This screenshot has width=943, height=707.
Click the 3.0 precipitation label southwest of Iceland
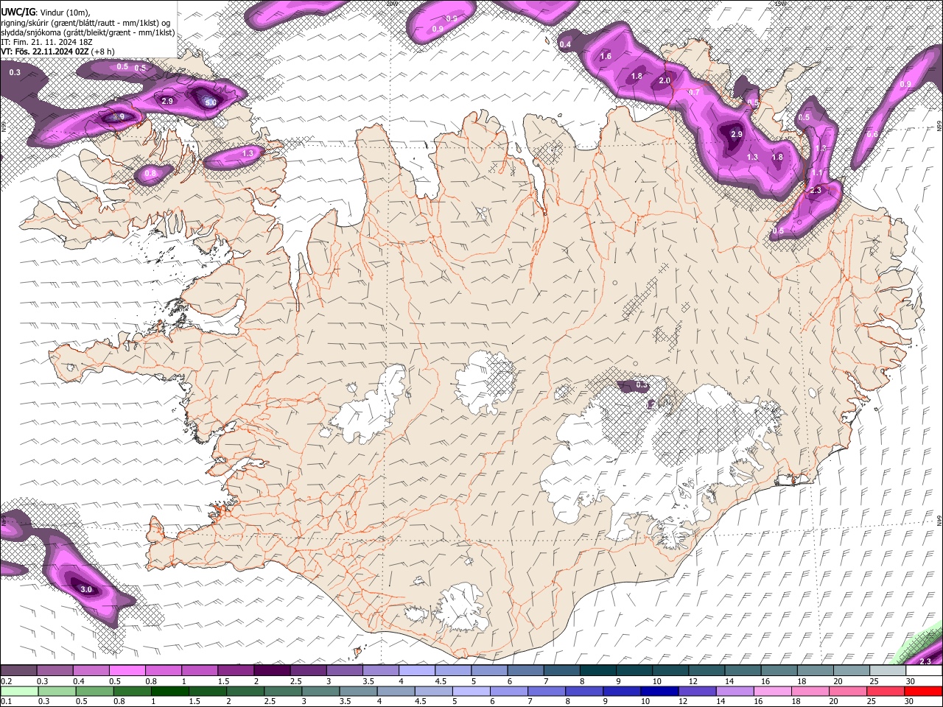pos(86,589)
